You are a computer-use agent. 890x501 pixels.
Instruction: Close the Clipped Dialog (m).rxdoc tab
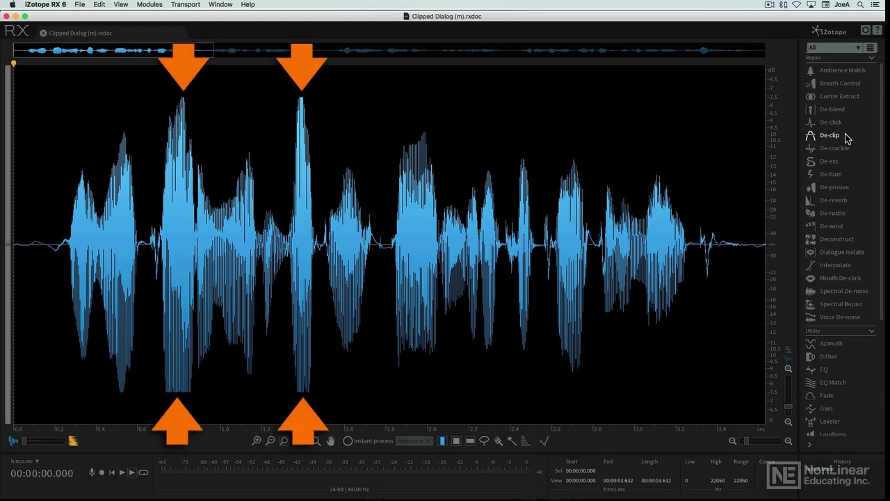43,33
